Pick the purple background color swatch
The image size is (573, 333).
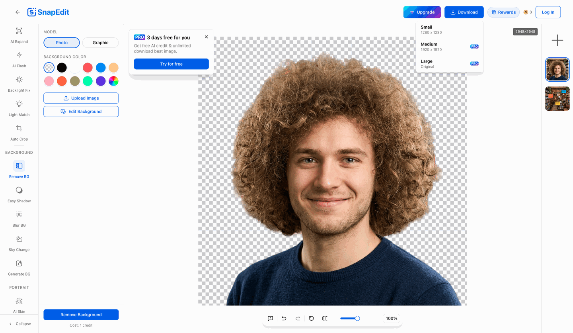tap(101, 81)
